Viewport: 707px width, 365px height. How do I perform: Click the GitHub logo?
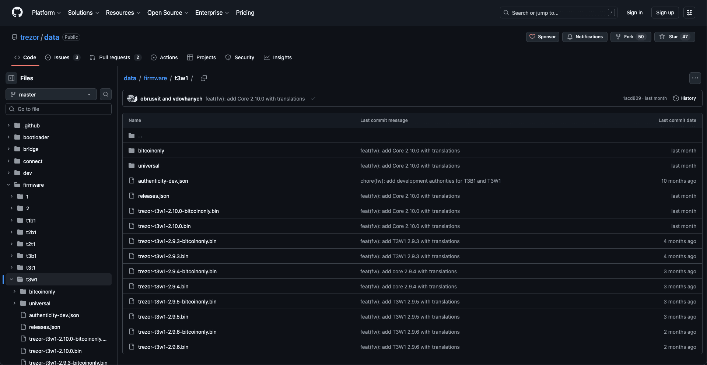pos(17,12)
